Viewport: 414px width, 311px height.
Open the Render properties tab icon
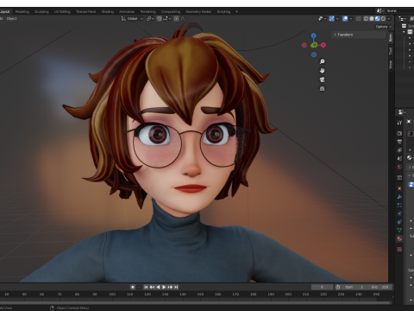[399, 133]
